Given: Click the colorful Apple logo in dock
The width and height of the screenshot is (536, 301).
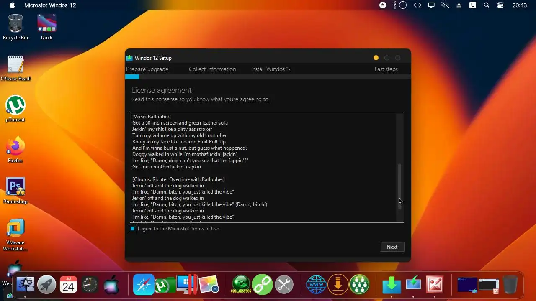Looking at the screenshot, I should [x=111, y=285].
